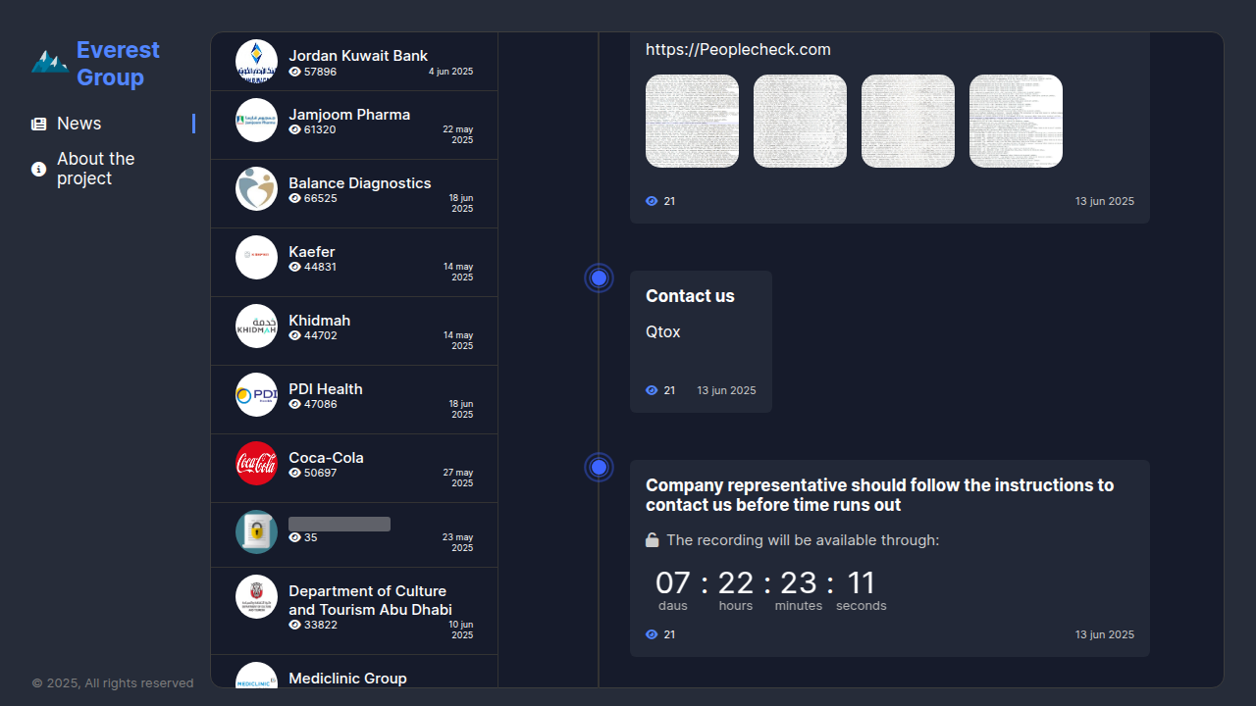Viewport: 1256px width, 706px height.
Task: Click the Department of Culture and Tourism logo
Action: [256, 596]
